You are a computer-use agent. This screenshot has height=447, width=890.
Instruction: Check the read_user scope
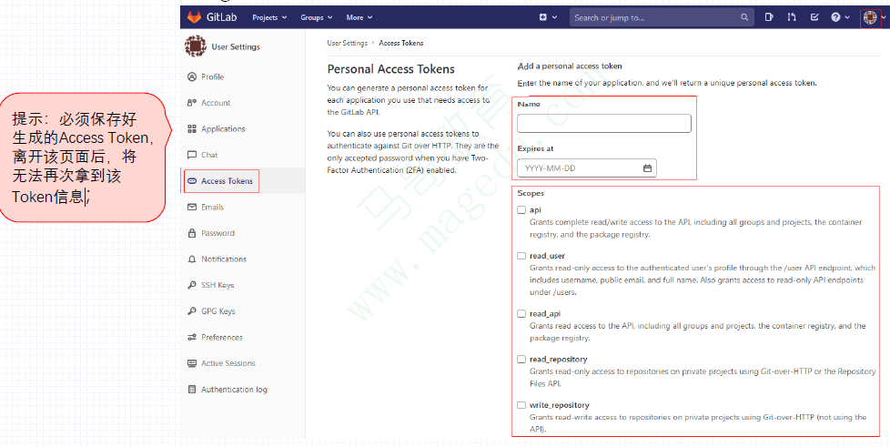point(521,256)
